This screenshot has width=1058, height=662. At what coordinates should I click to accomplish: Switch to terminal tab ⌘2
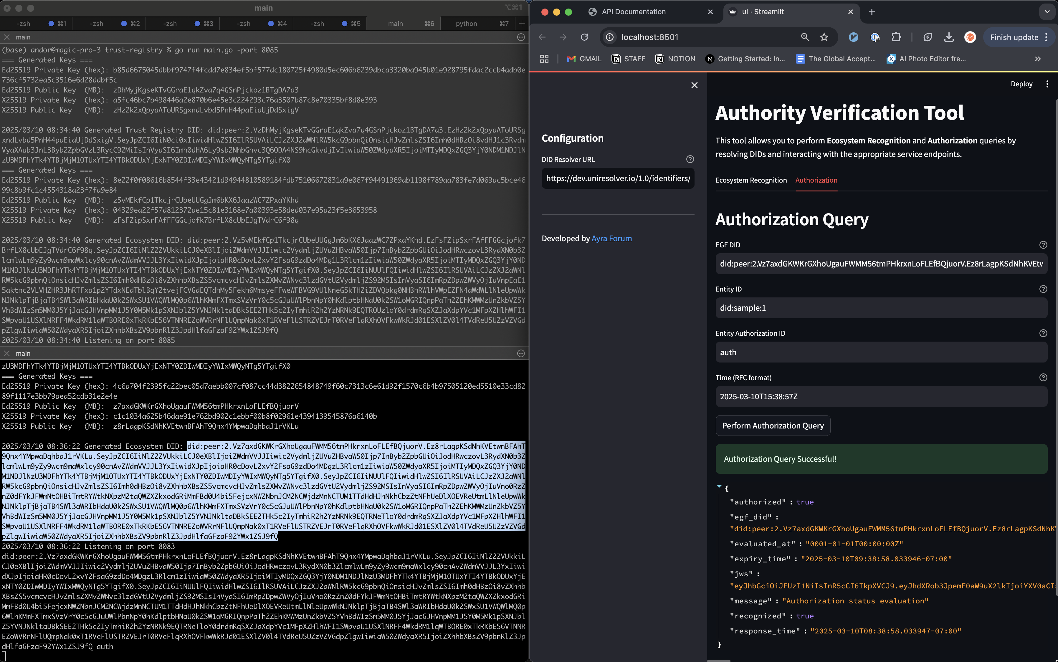pyautogui.click(x=110, y=24)
